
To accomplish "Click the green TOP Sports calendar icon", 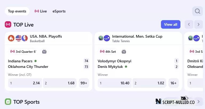I will click(x=8, y=102).
